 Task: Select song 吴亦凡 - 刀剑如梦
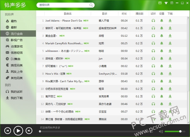point(55,104)
